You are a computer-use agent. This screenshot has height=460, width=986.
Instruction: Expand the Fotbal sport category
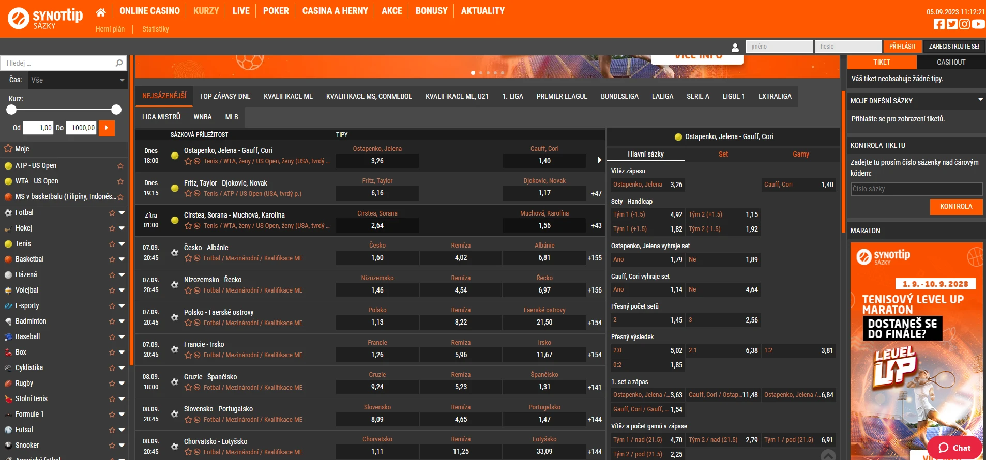[122, 212]
